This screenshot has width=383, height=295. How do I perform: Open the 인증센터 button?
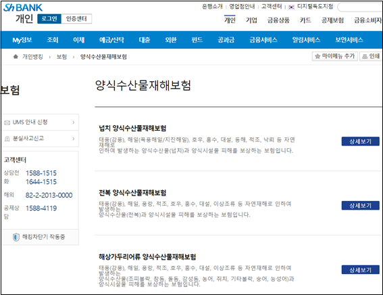coord(76,19)
